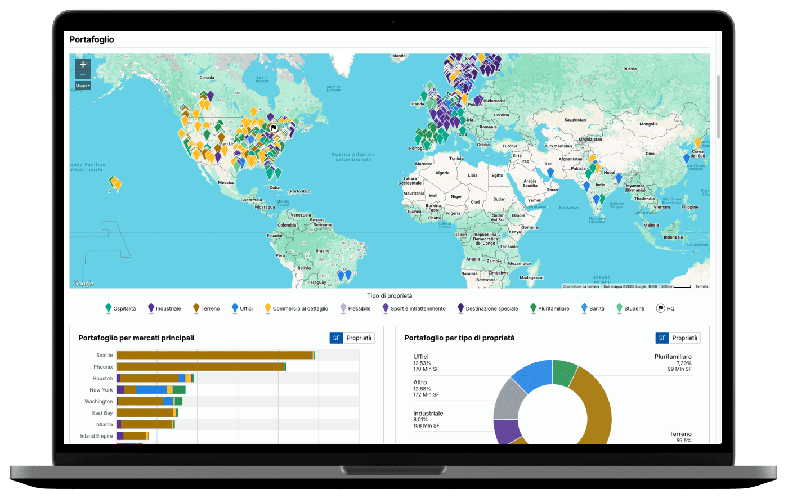Screen dimensions: 788x503
Task: Switch main markets chart to Proprietà
Action: pyautogui.click(x=359, y=338)
